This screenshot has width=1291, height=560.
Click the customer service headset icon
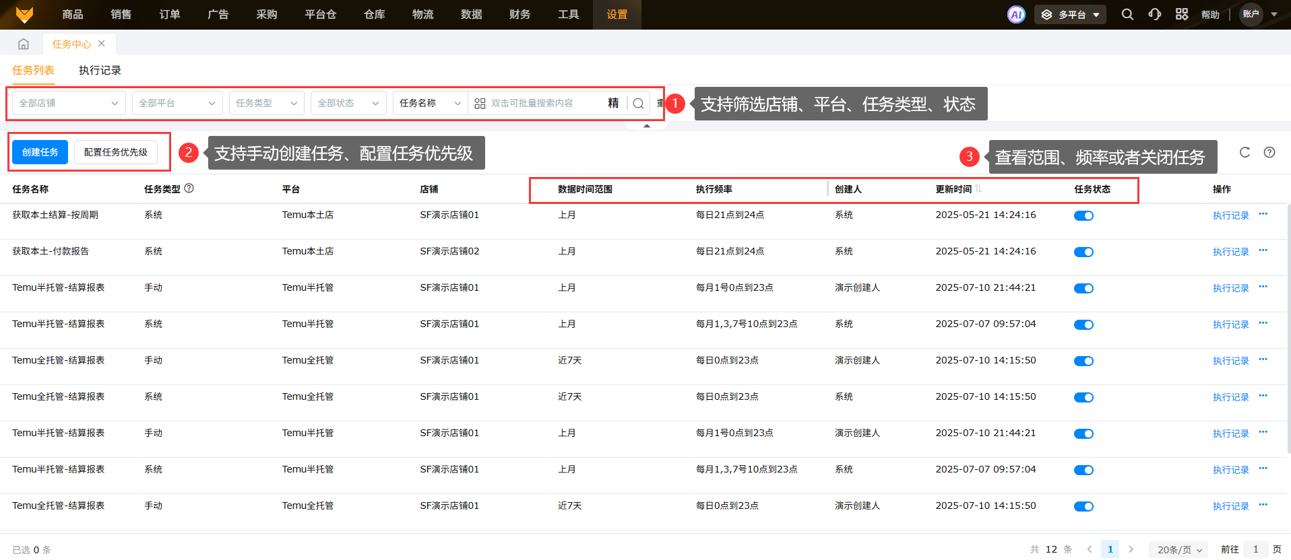point(1155,15)
